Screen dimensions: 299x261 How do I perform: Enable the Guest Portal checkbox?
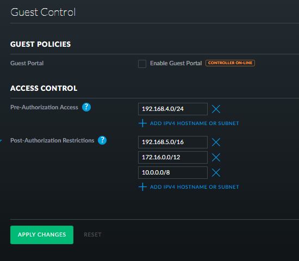[142, 64]
